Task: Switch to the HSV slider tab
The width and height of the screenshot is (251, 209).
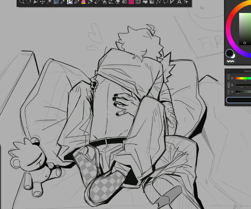Action: click(x=229, y=85)
